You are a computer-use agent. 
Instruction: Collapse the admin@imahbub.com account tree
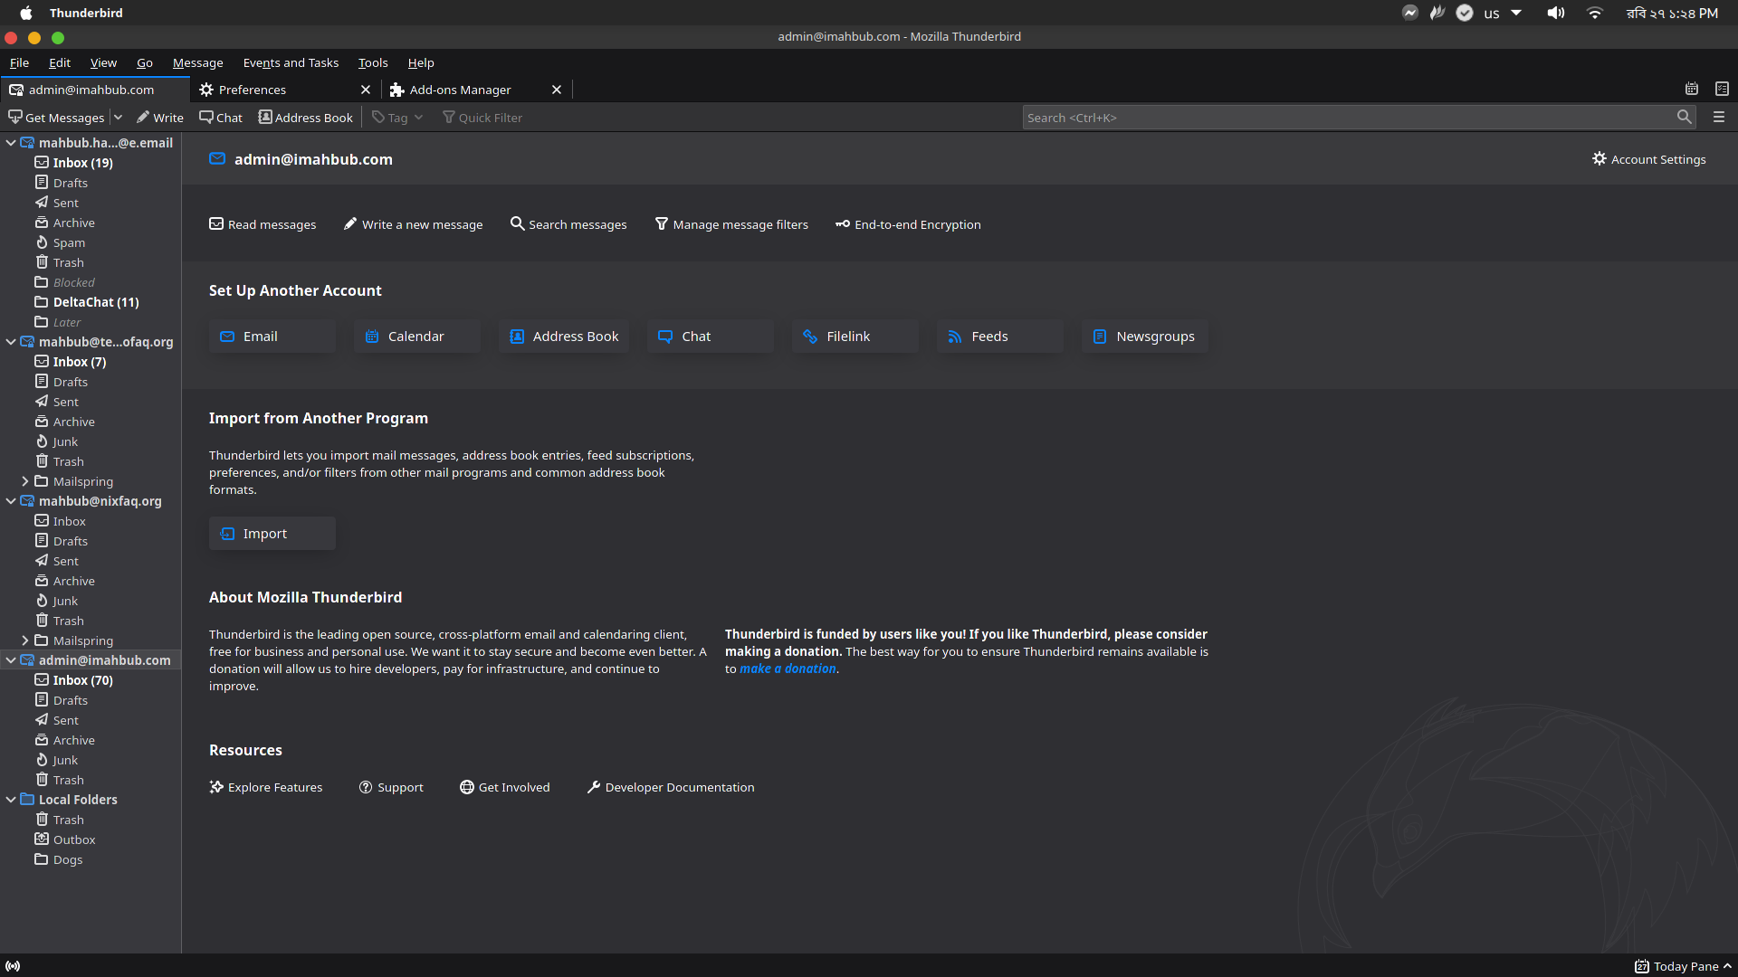tap(11, 660)
